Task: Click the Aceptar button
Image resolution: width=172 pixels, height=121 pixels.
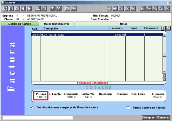Action: [149, 118]
